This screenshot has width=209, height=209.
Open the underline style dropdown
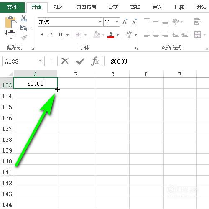click(67, 35)
